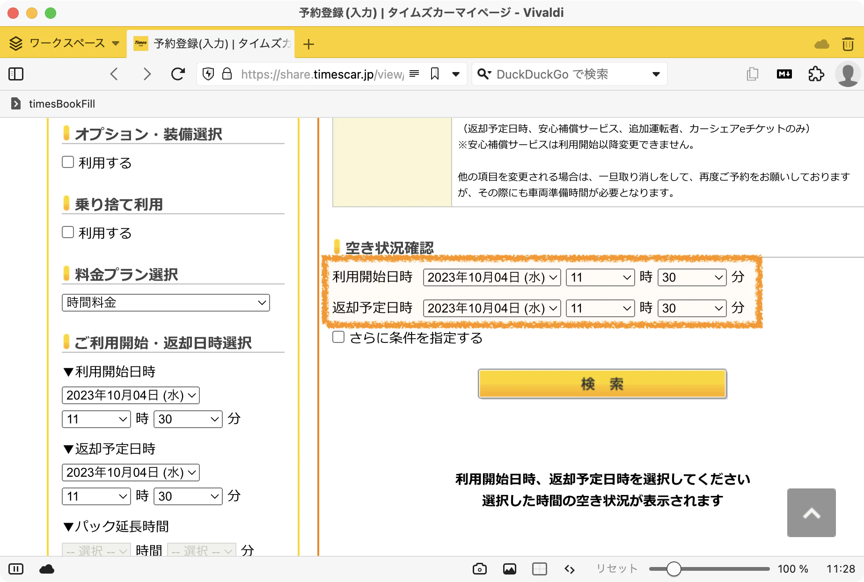The image size is (864, 582).
Task: Tile tabs icon in status bar
Action: (540, 569)
